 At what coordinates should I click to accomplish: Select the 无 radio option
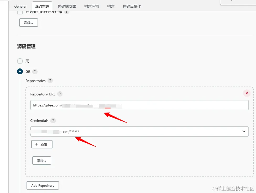coord(20,61)
